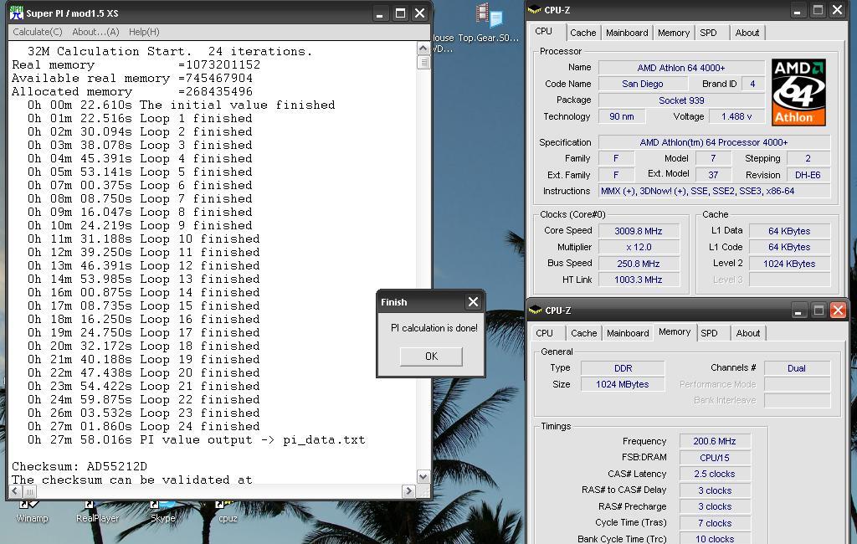
Task: Open the Help(H) menu in Super PI
Action: click(x=144, y=32)
